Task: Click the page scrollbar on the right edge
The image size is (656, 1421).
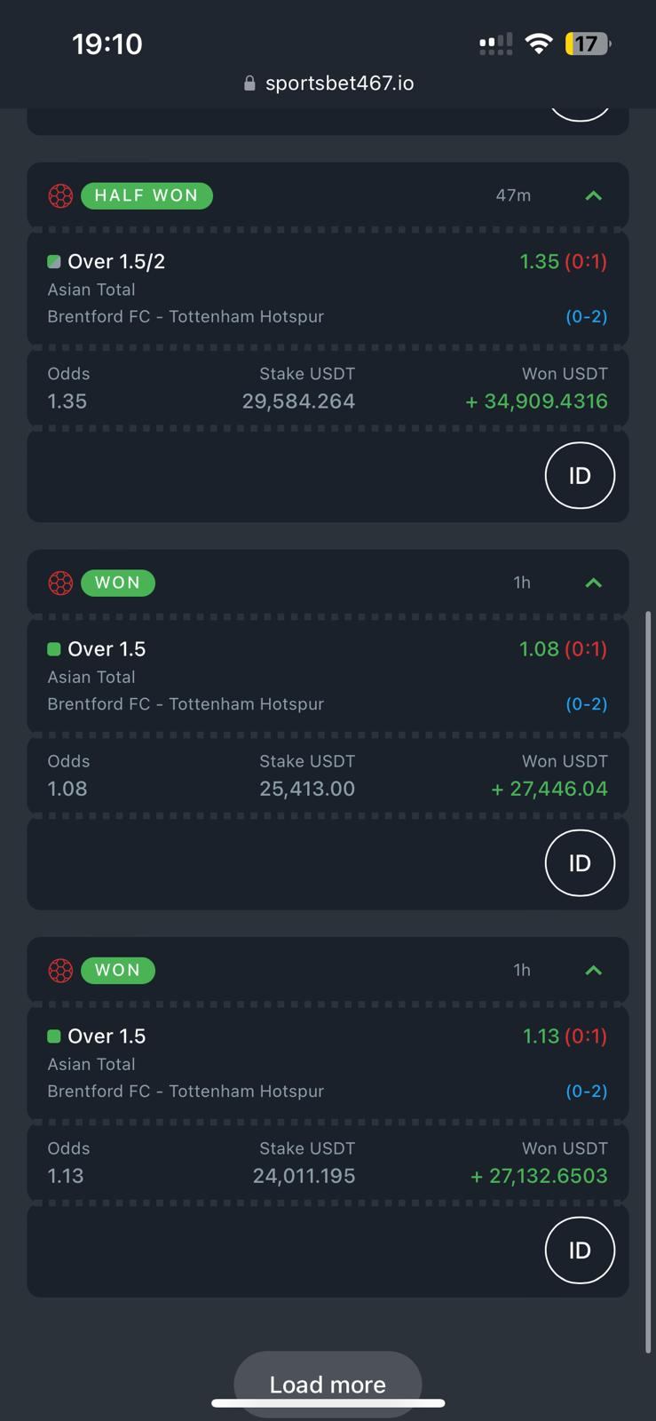Action: click(x=648, y=977)
